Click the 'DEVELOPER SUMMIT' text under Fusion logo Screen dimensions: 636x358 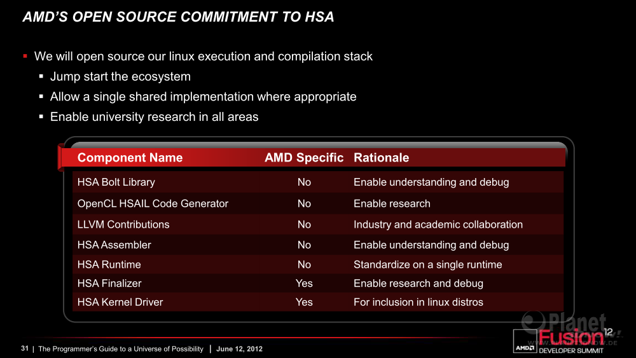coord(570,351)
